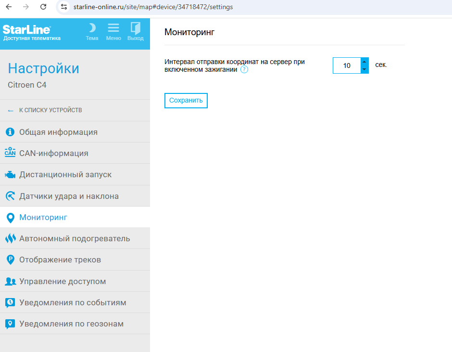This screenshot has height=352, width=452.
Task: Select Датчики удара и наклона section
Action: tap(75, 196)
